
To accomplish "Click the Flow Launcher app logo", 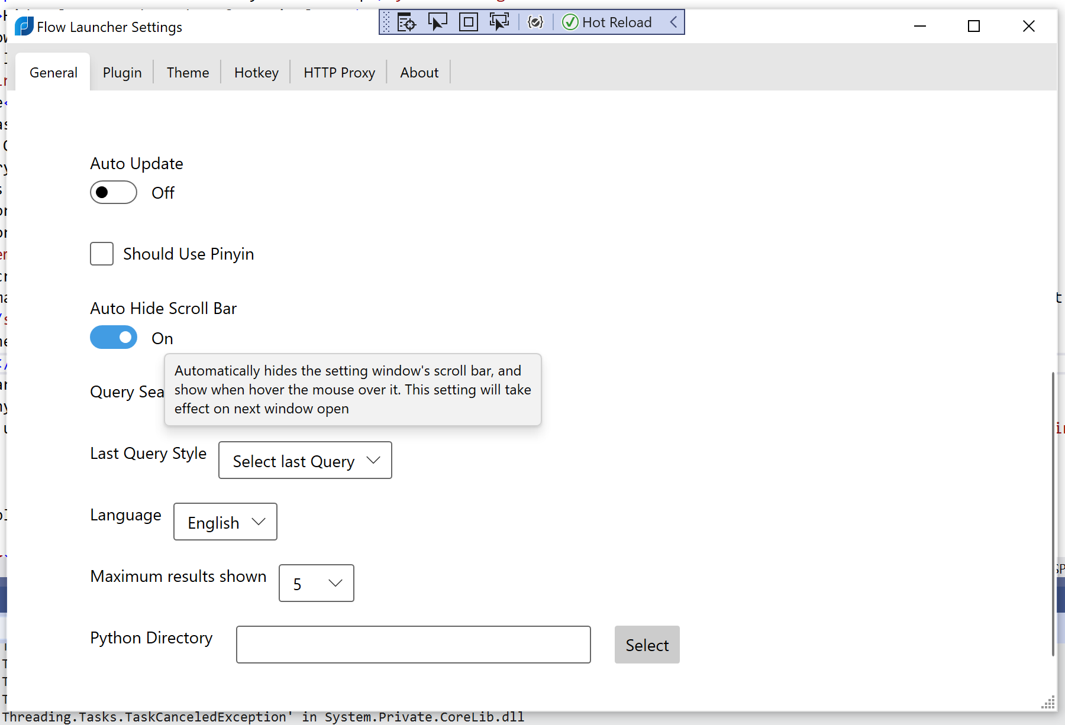I will click(24, 26).
